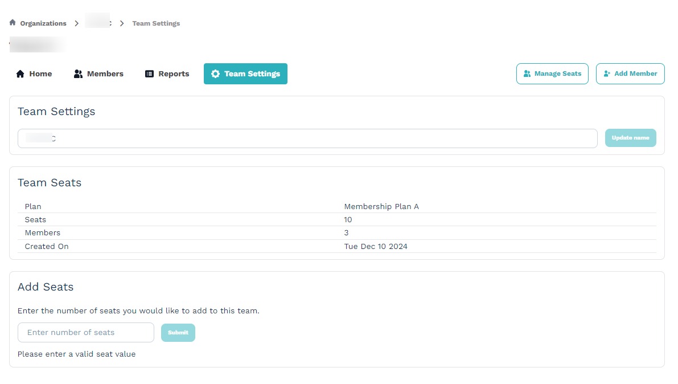Viewport: 678px width, 384px height.
Task: Click the chevron right after Organizations breadcrumb
Action: click(x=77, y=23)
